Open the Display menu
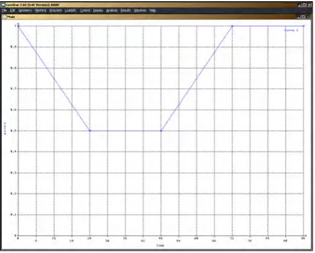Image resolution: width=315 pixels, height=253 pixels. [98, 10]
